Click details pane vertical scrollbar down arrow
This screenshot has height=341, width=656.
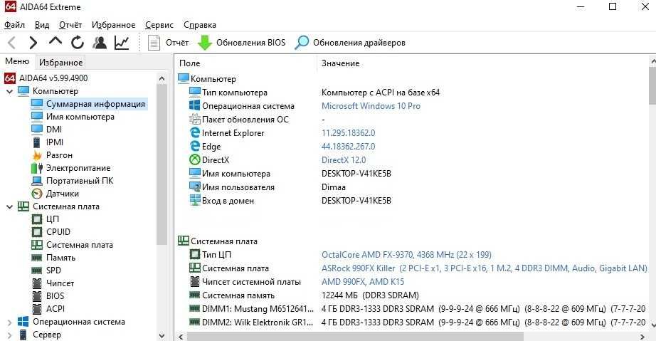[652, 324]
